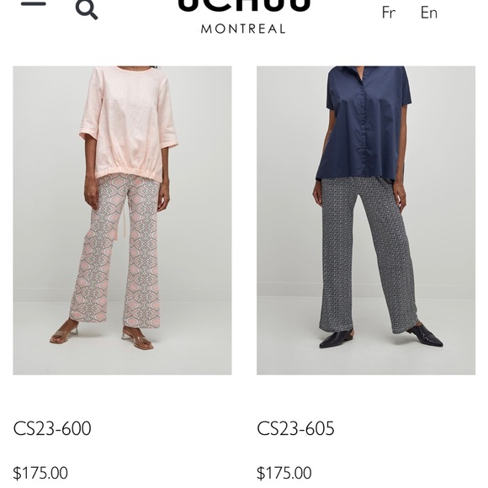Click the $175.00 price under CS23-605
This screenshot has width=488, height=488.
coord(284,473)
